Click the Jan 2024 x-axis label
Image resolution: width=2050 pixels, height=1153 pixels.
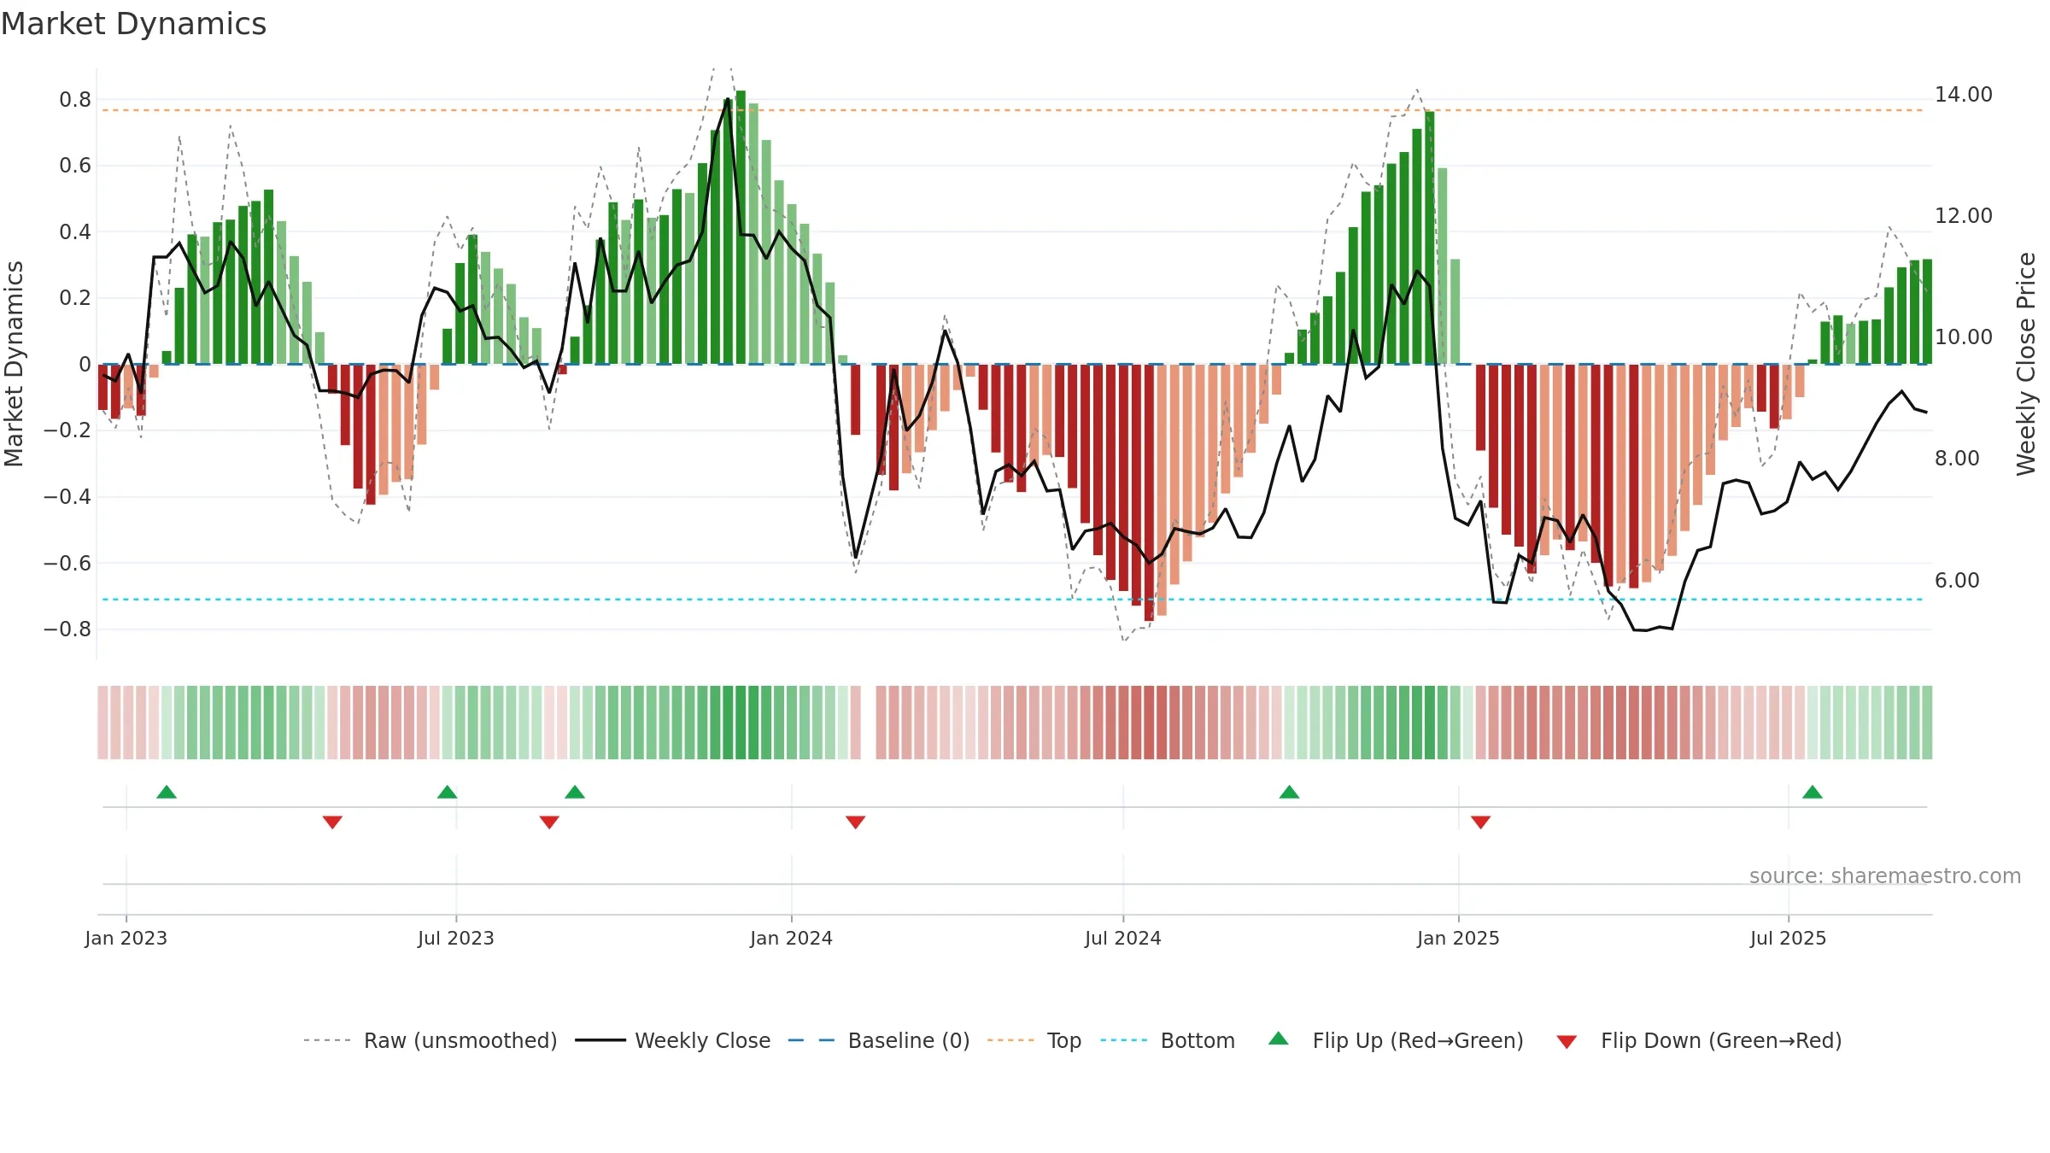point(792,938)
